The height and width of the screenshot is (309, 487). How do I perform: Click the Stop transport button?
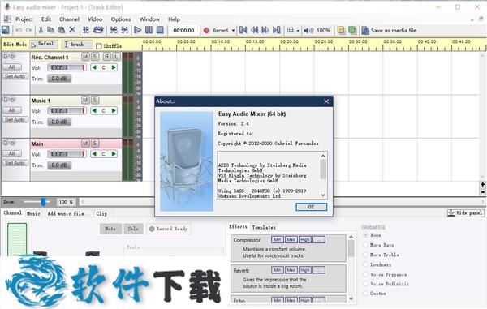point(160,30)
